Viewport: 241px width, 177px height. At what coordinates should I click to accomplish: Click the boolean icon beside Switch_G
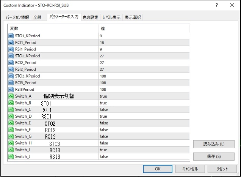tap(11, 136)
